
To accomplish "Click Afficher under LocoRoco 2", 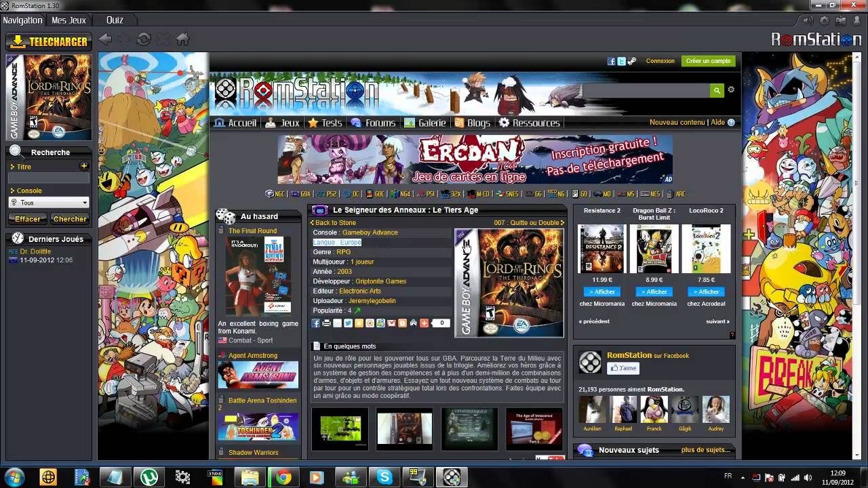I will pos(706,292).
